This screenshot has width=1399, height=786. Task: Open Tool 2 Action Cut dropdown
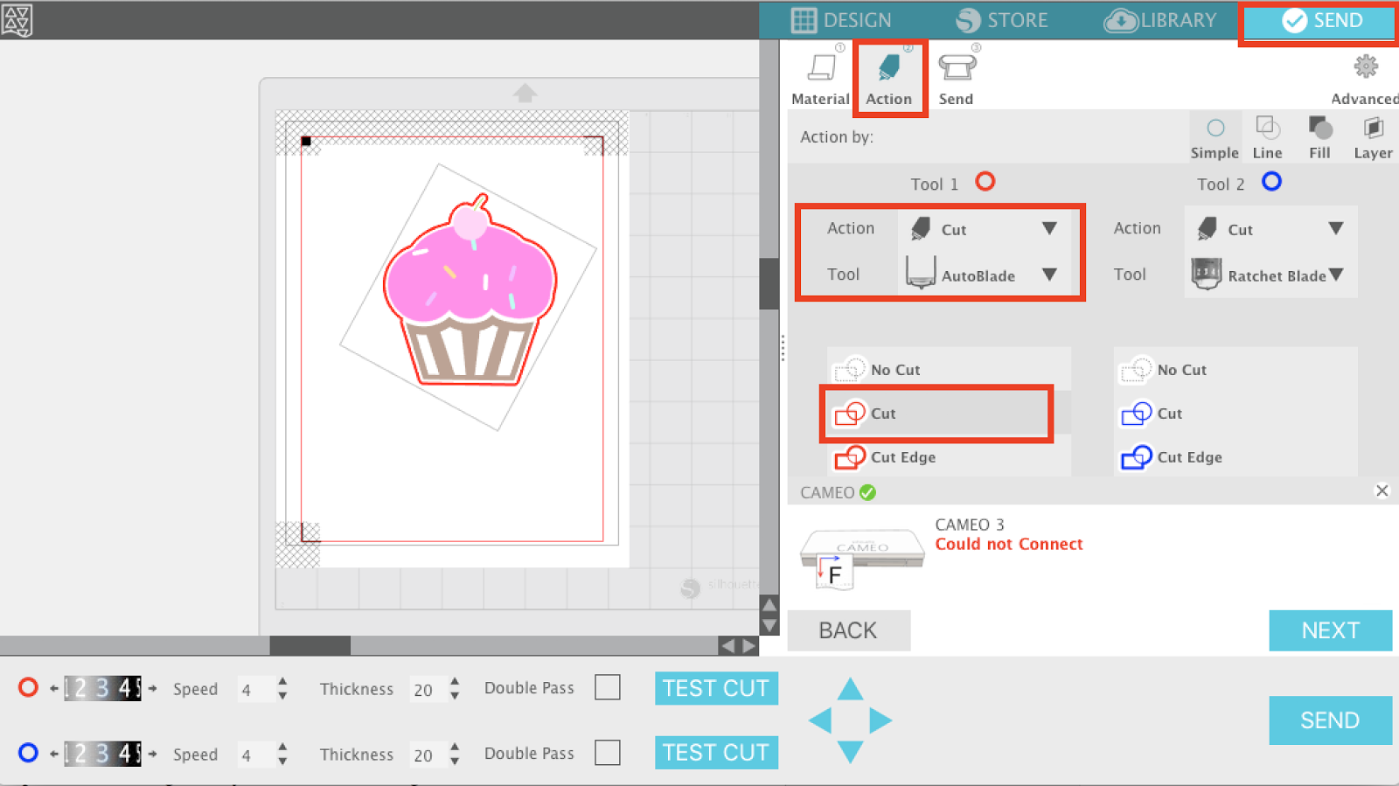[1270, 229]
